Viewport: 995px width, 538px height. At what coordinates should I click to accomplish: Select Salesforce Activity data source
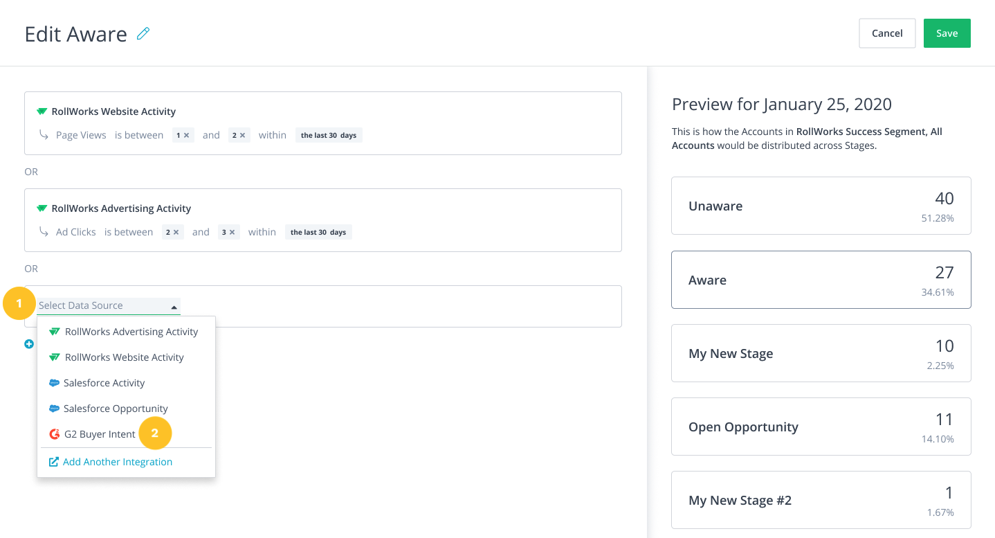pyautogui.click(x=104, y=383)
